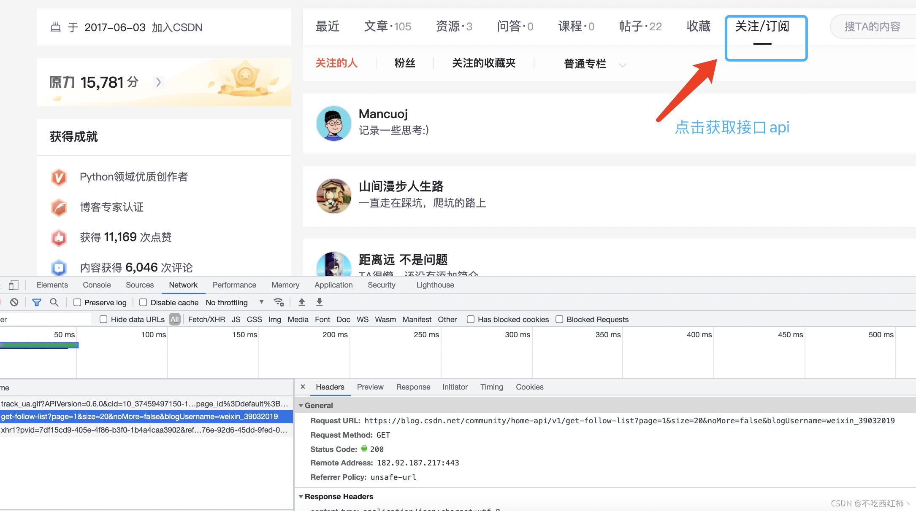Toggle the device toolbar icon
Screen dimensions: 916x511
[x=14, y=285]
